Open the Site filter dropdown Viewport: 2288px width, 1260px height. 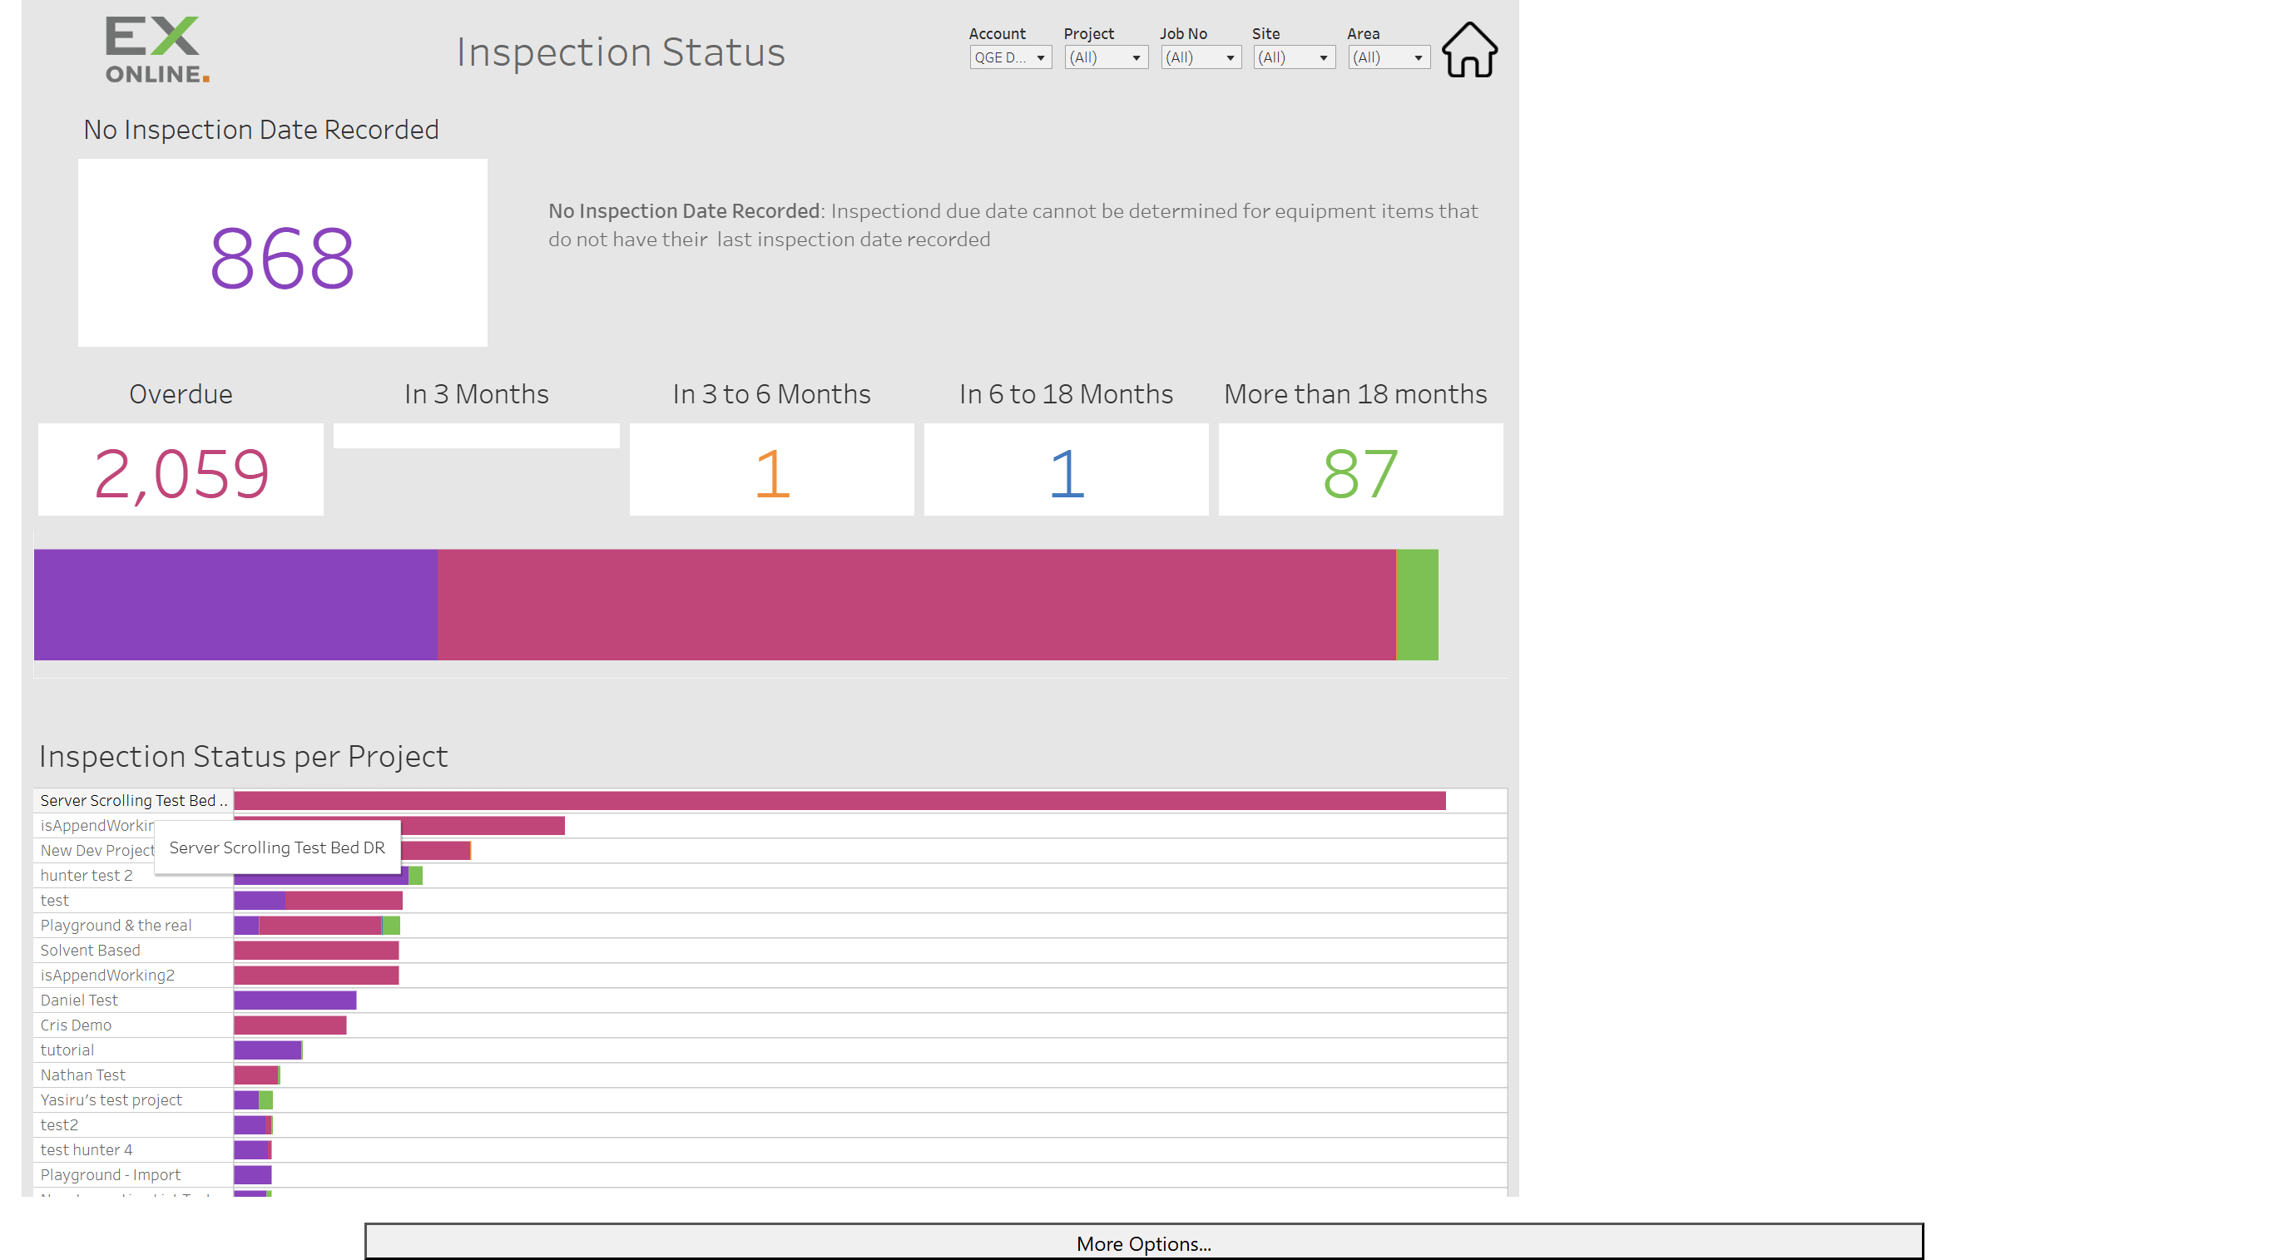coord(1294,57)
